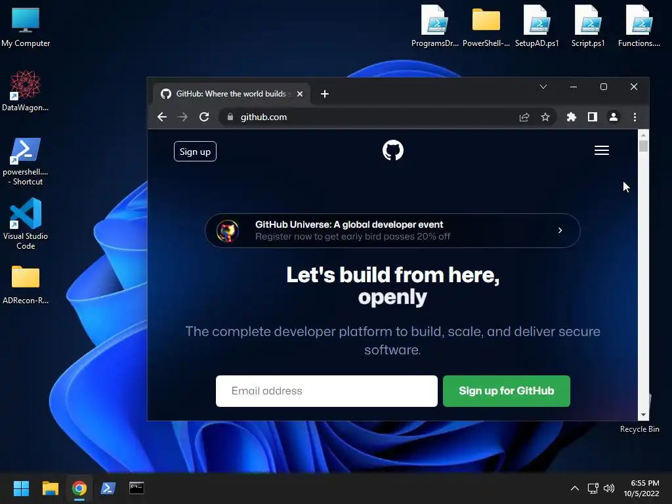Select Script.ps1 file on desktop
The image size is (672, 504).
pos(588,26)
